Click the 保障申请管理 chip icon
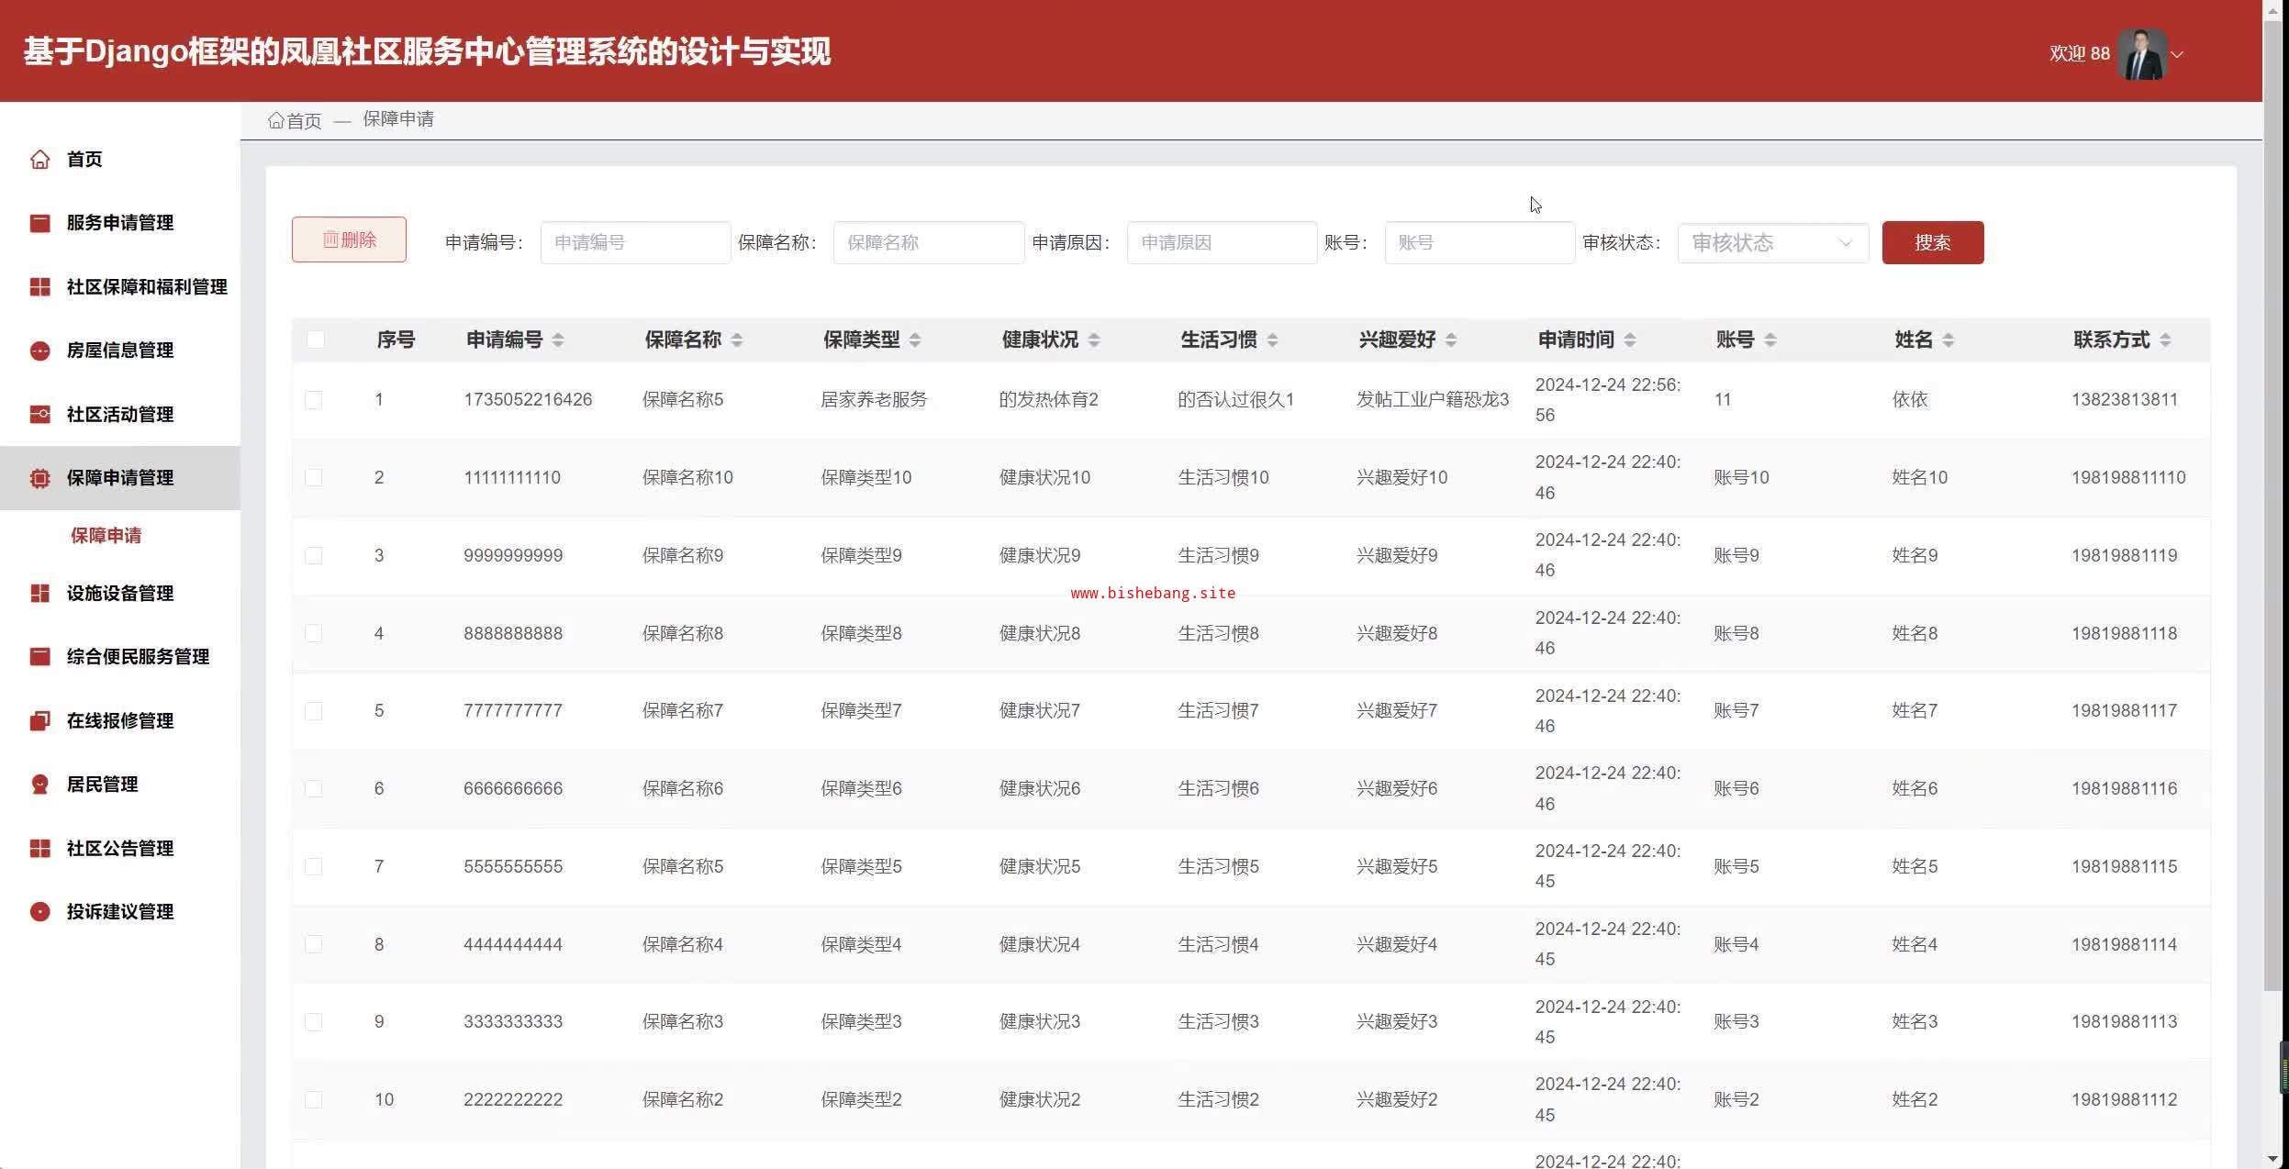Screen dimensions: 2289x1169 (39, 478)
